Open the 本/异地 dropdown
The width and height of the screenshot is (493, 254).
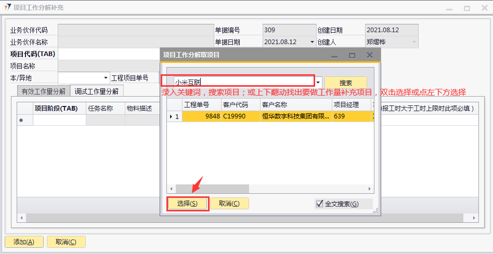(106, 78)
